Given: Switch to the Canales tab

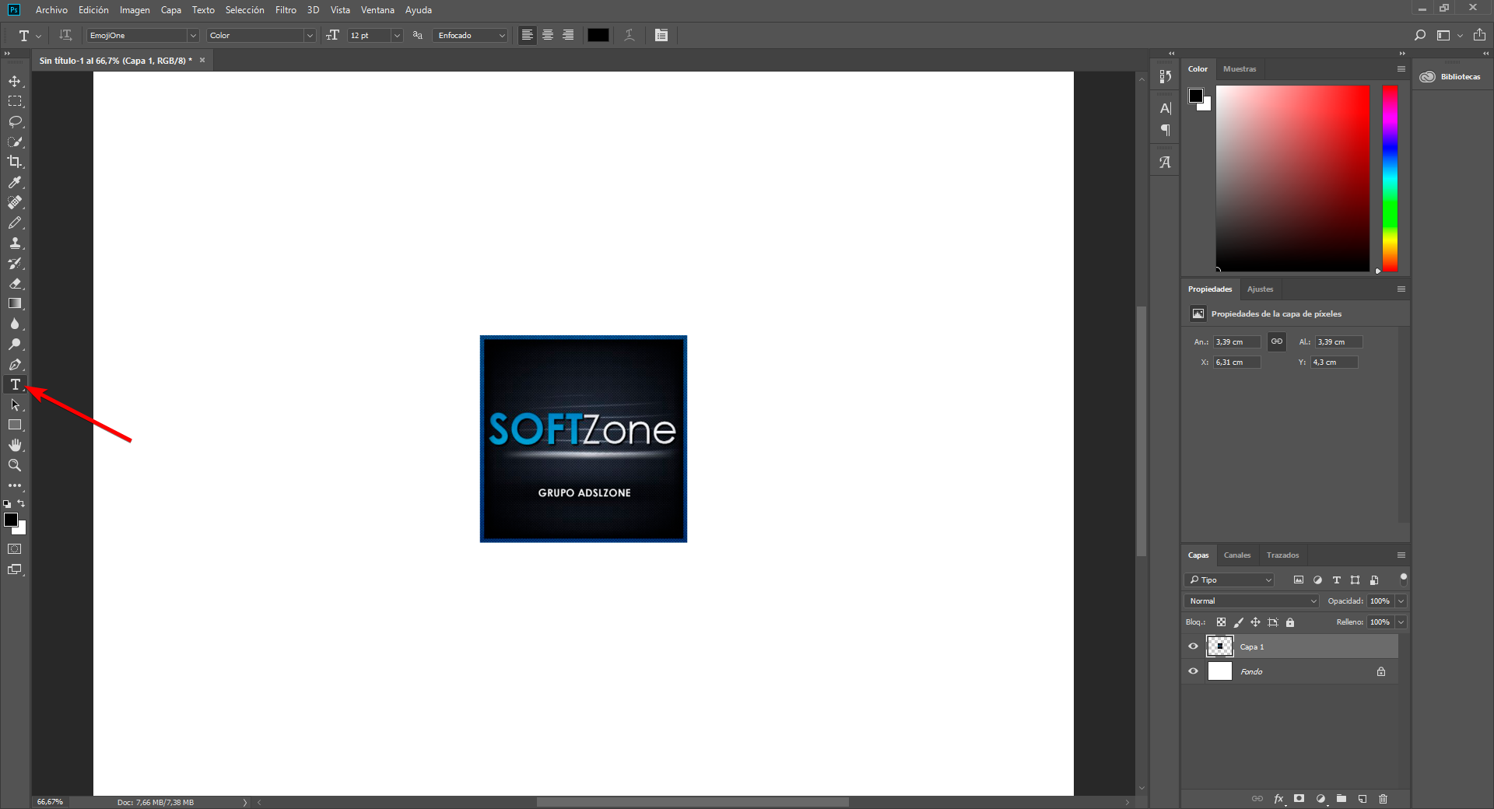Looking at the screenshot, I should tap(1236, 555).
